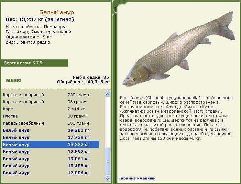Image resolution: width=241 pixels, height=184 pixels.
Task: Select the Плотва 80 грамм row
Action: tap(50, 116)
